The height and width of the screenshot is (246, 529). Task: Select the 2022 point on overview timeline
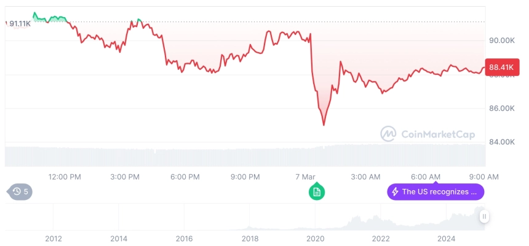tap(381, 239)
